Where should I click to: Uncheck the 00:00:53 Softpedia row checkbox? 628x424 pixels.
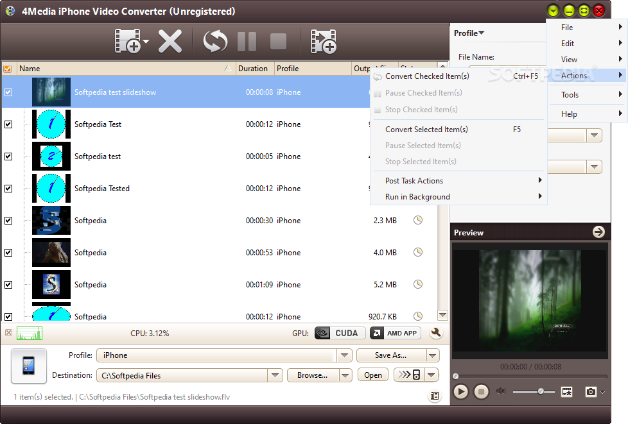8,252
